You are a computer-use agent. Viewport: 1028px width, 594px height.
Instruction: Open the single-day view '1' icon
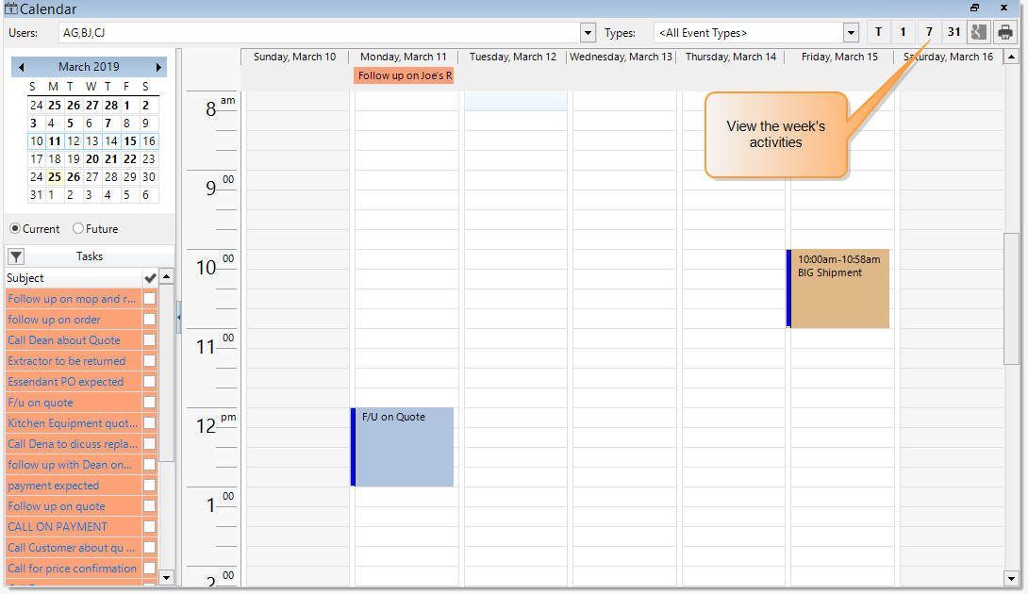pyautogui.click(x=903, y=31)
